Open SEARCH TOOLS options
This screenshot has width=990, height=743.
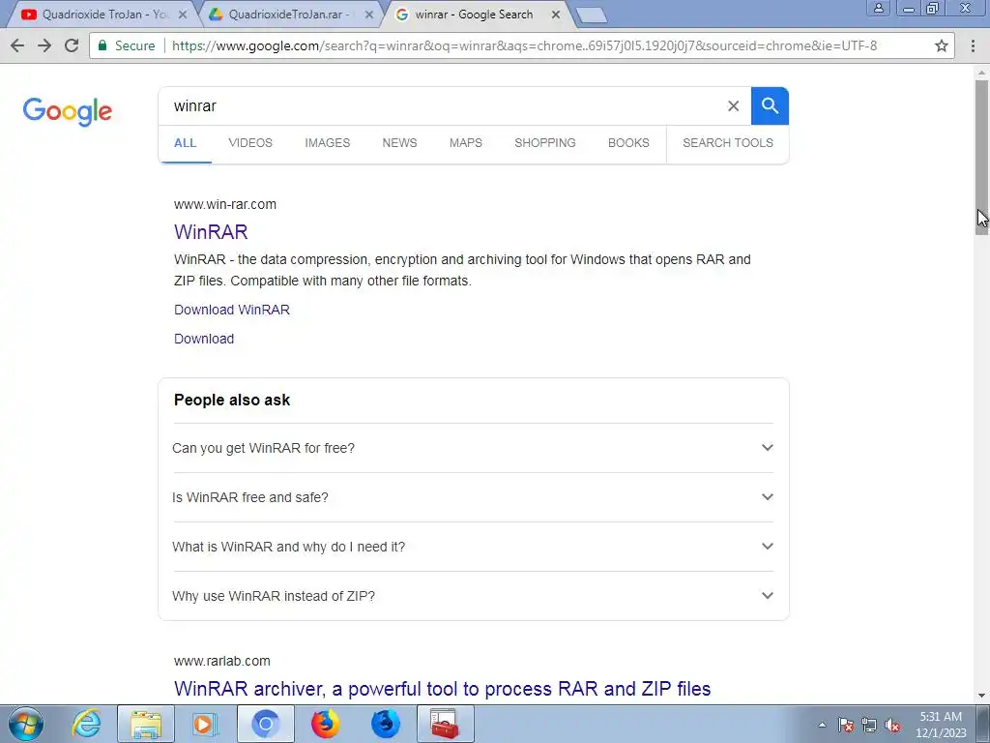pyautogui.click(x=728, y=143)
